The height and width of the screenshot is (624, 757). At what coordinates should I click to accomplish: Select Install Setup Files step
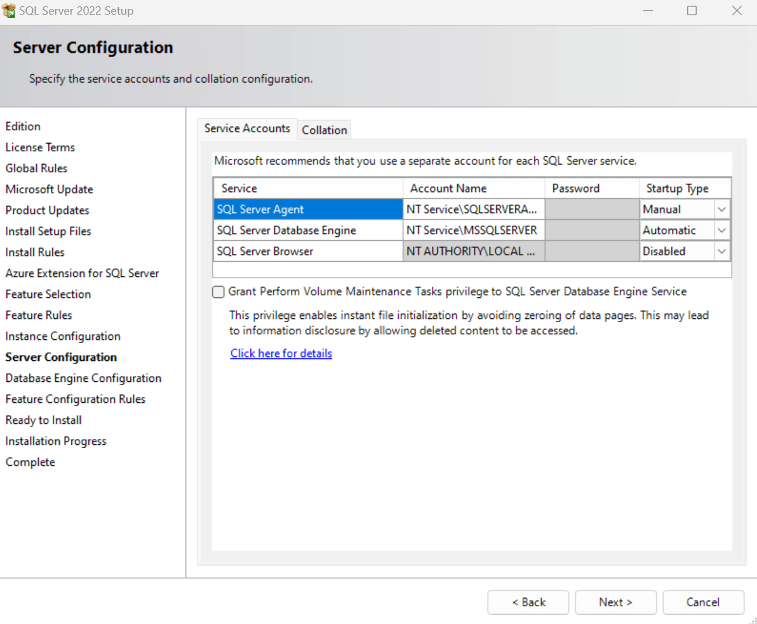tap(48, 231)
